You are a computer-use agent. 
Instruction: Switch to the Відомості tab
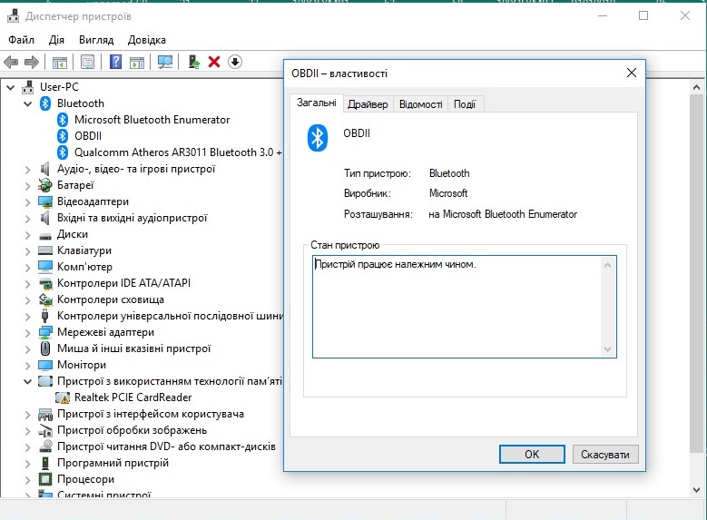pos(421,104)
